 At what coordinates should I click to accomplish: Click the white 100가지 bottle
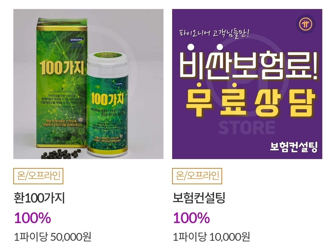(x=107, y=103)
